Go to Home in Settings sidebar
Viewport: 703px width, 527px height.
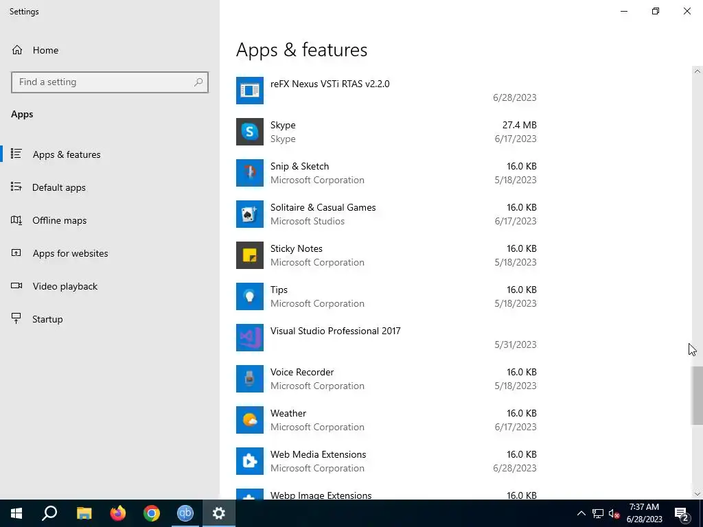pyautogui.click(x=46, y=50)
